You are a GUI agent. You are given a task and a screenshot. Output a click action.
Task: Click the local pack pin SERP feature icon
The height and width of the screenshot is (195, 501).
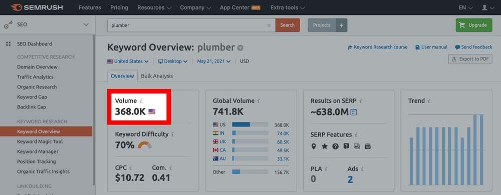tap(314, 146)
